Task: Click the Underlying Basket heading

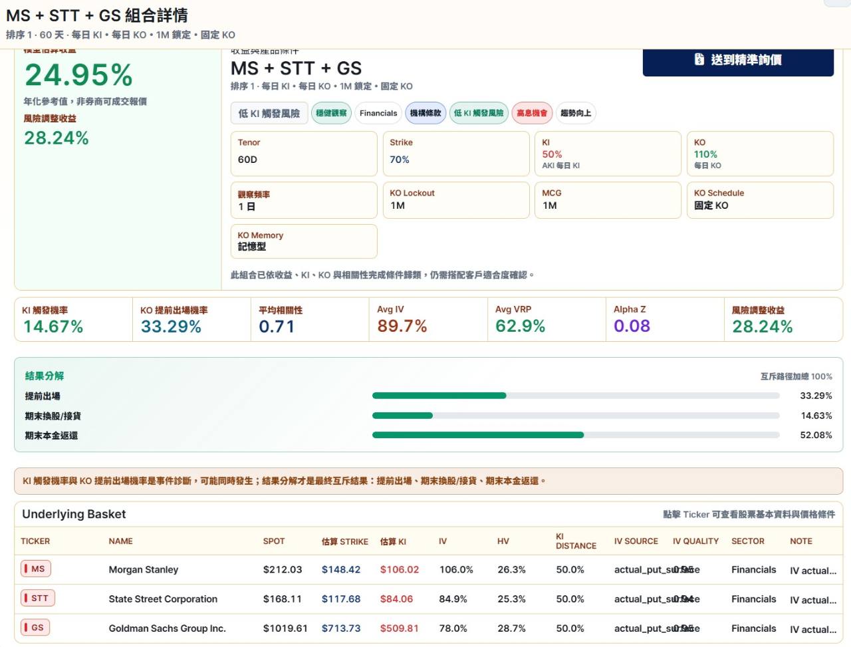Action: pos(74,514)
